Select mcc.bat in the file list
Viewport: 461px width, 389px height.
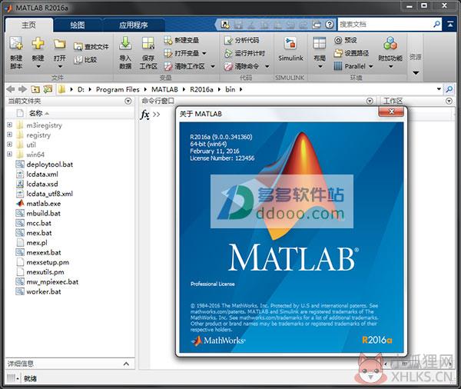38,223
